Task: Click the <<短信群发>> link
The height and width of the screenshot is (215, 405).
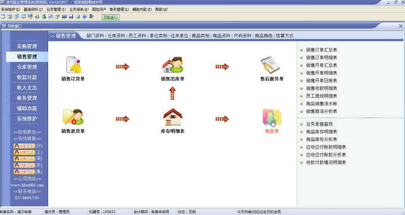Action: click(27, 132)
